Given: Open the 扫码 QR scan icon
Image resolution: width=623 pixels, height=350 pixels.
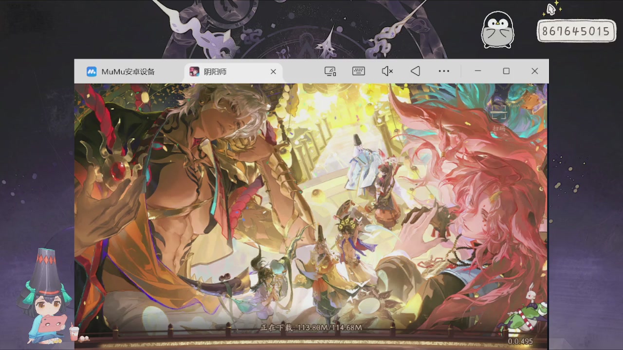Looking at the screenshot, I should coord(499,112).
